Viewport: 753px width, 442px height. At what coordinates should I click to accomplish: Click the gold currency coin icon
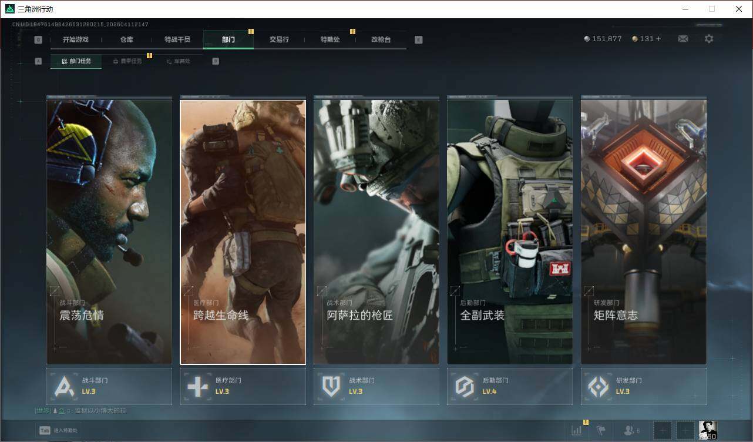click(x=635, y=39)
